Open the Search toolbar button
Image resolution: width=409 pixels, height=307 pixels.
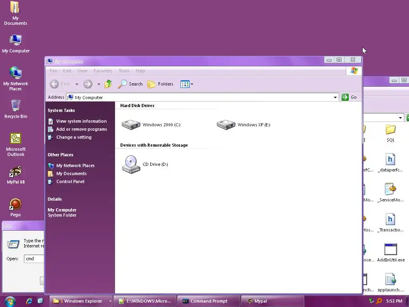(130, 84)
